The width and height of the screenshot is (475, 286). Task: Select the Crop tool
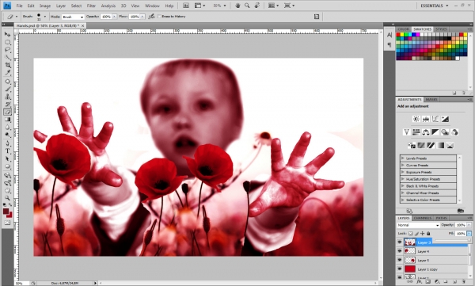[7, 65]
